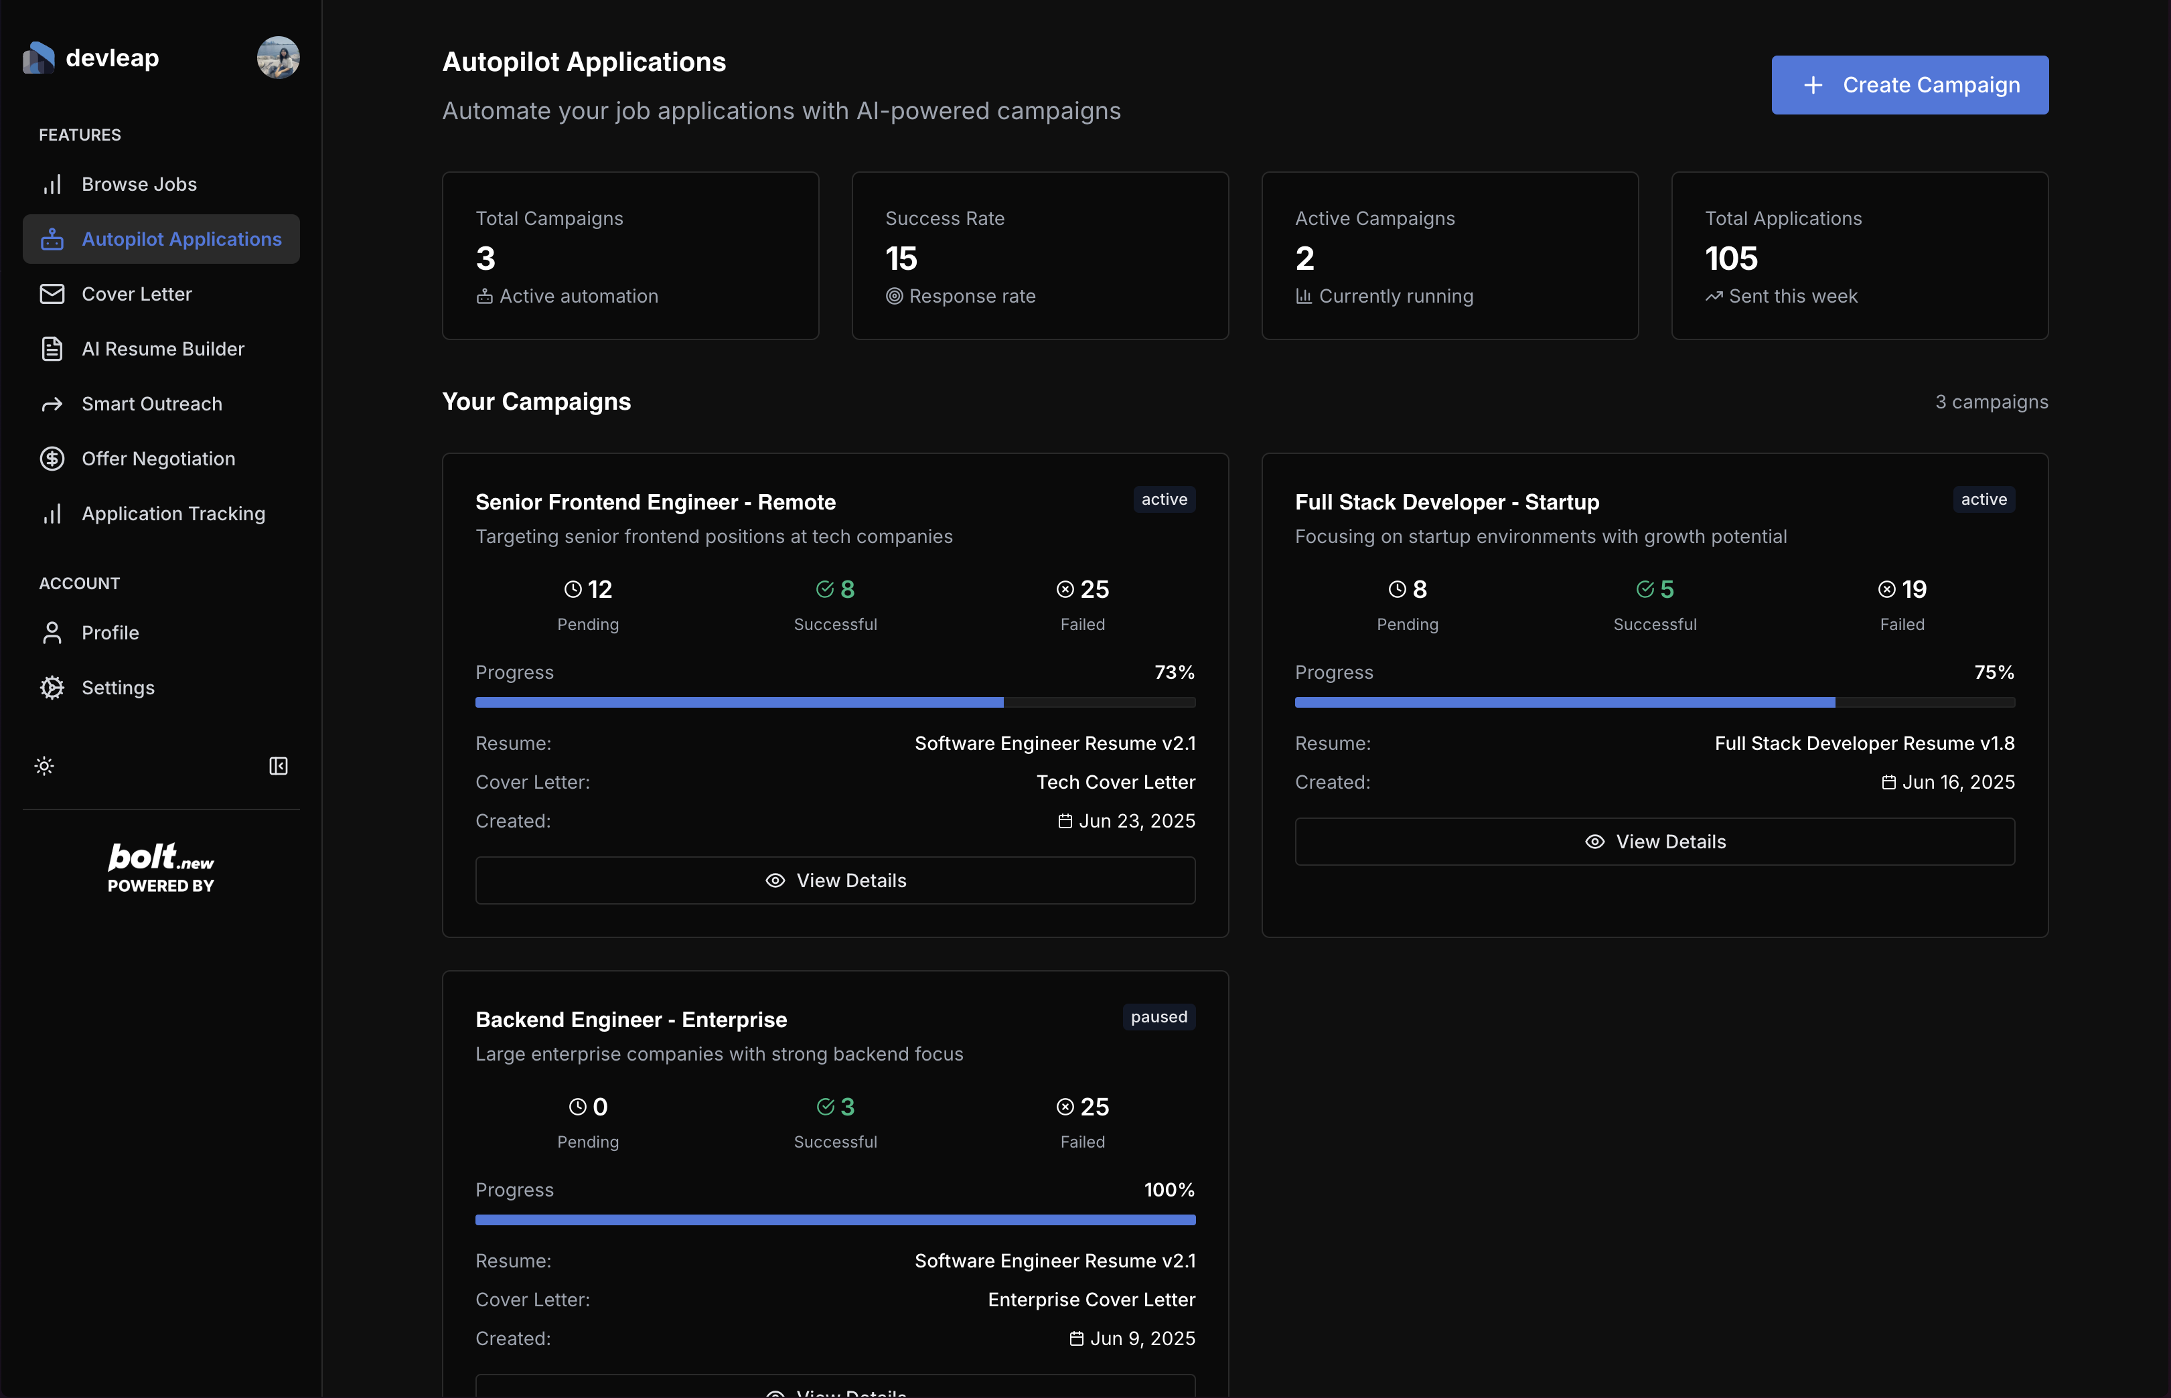The image size is (2171, 1398).
Task: Click the Settings gear icon
Action: click(53, 687)
